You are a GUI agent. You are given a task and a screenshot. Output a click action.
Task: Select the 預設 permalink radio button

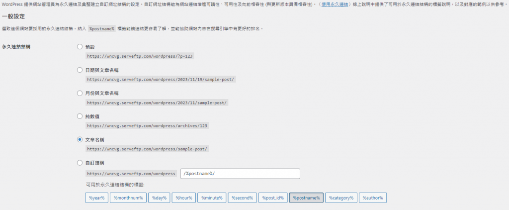tap(80, 47)
